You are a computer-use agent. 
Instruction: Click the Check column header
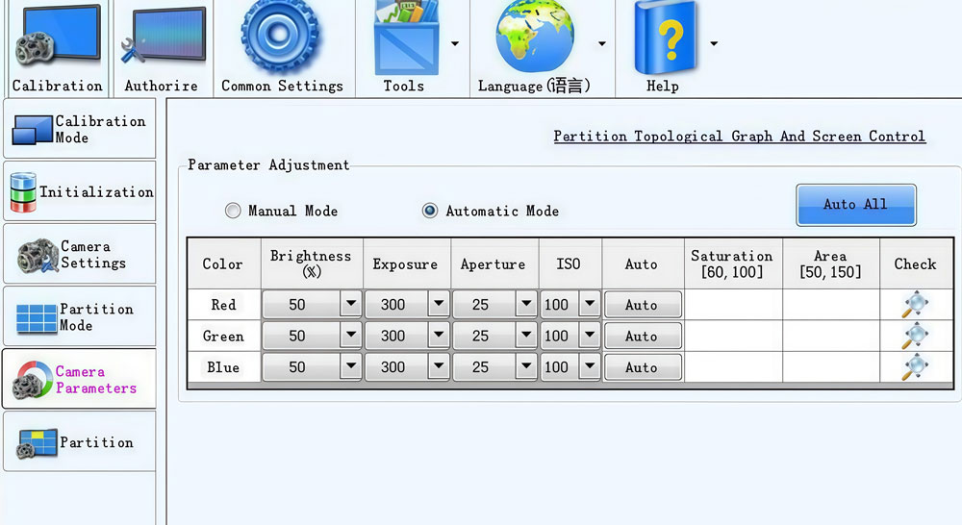click(916, 263)
